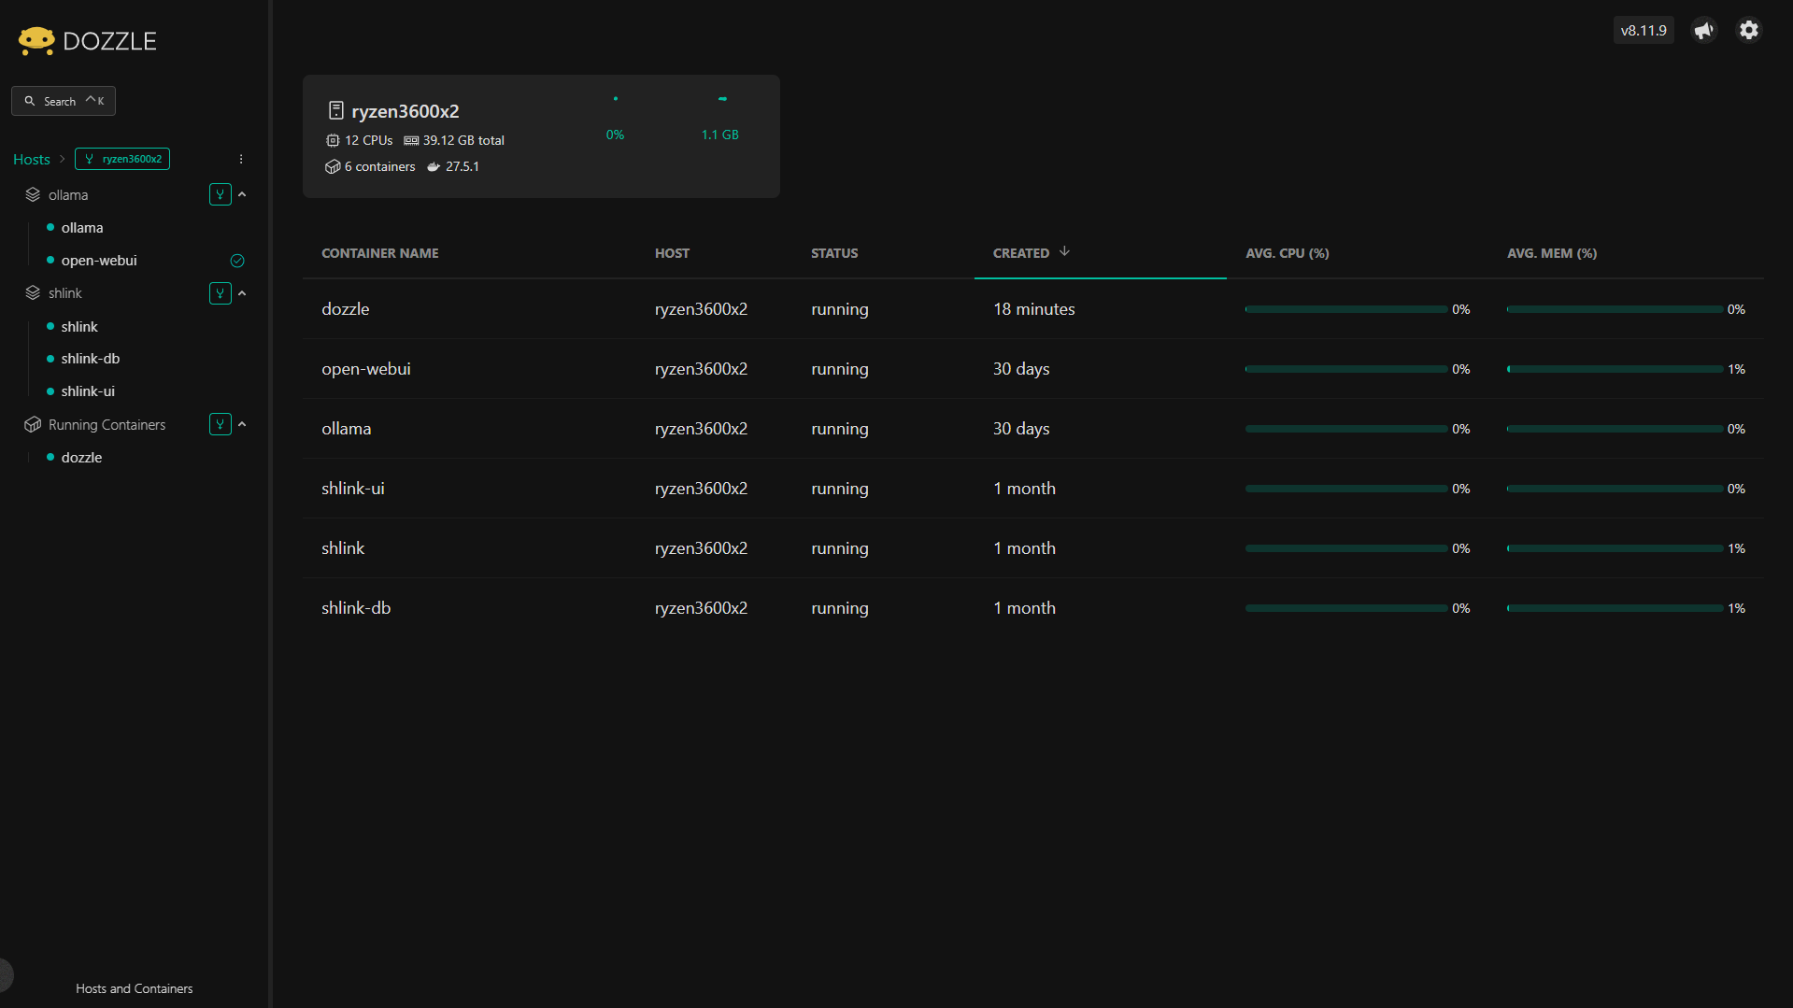This screenshot has width=1793, height=1008.
Task: Click the shlink-ui row 1 month value
Action: (1024, 489)
